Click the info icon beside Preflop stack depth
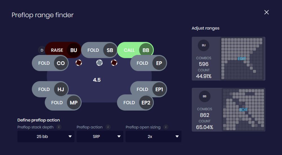The image size is (282, 155). tap(59, 127)
